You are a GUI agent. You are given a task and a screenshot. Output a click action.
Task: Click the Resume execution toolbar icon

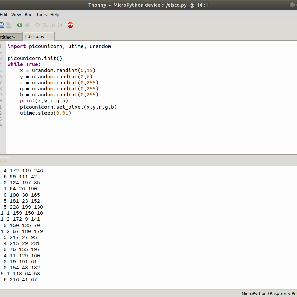click(x=60, y=25)
